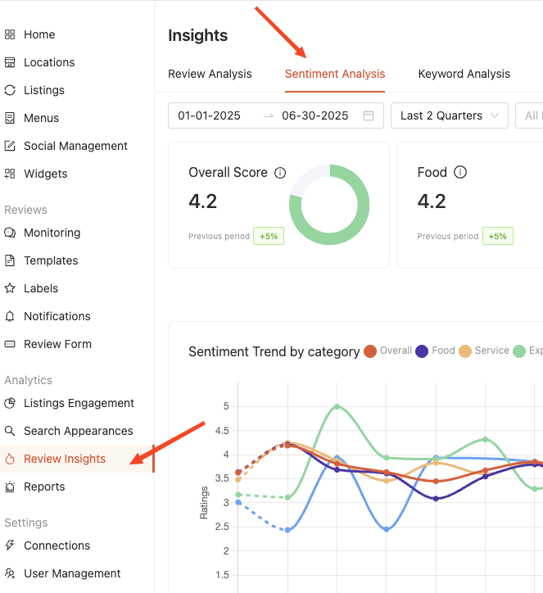Click the Listings Engagement pie chart icon

tap(10, 403)
